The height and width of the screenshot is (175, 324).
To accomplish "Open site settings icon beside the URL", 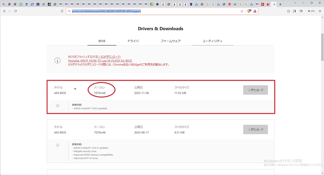I will pyautogui.click(x=69, y=11).
